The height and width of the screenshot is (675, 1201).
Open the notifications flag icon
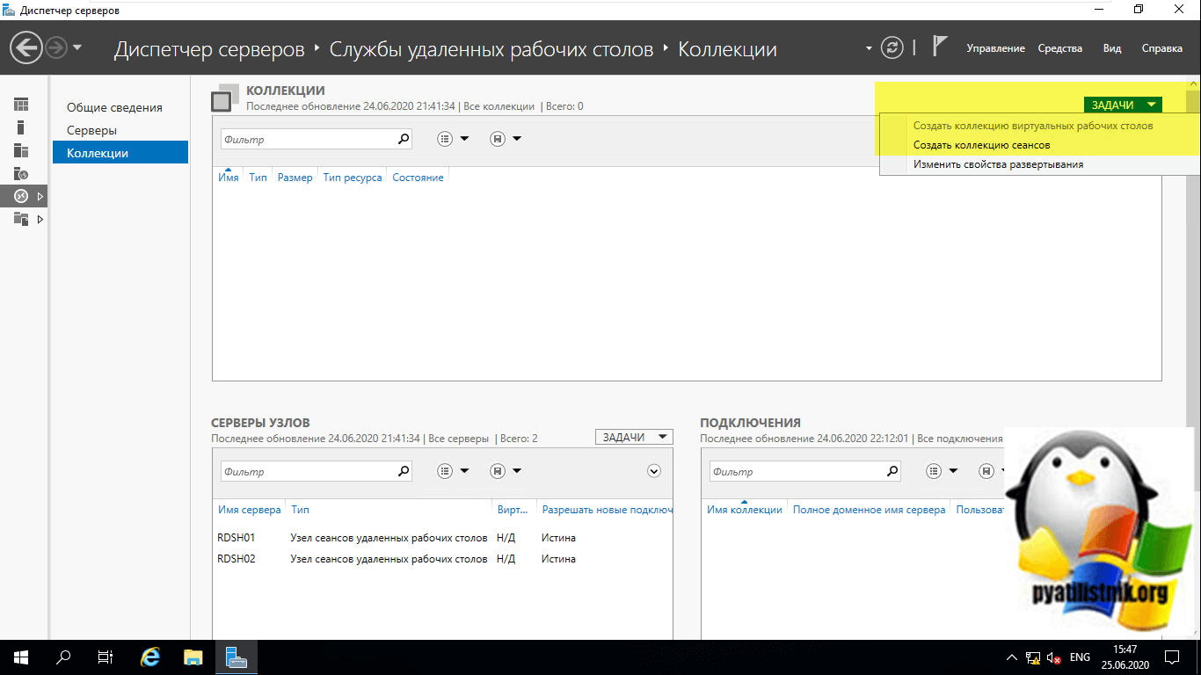939,47
